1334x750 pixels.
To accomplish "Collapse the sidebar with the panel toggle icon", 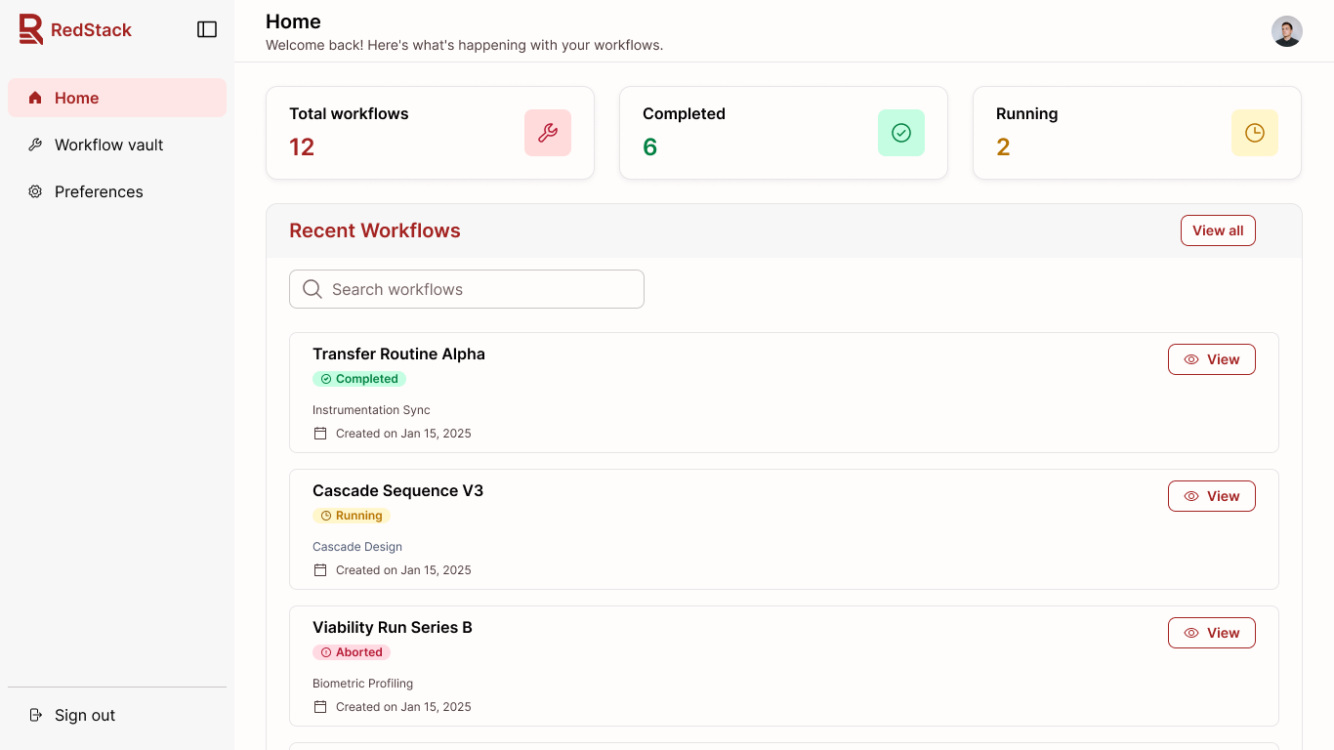I will pos(207,29).
